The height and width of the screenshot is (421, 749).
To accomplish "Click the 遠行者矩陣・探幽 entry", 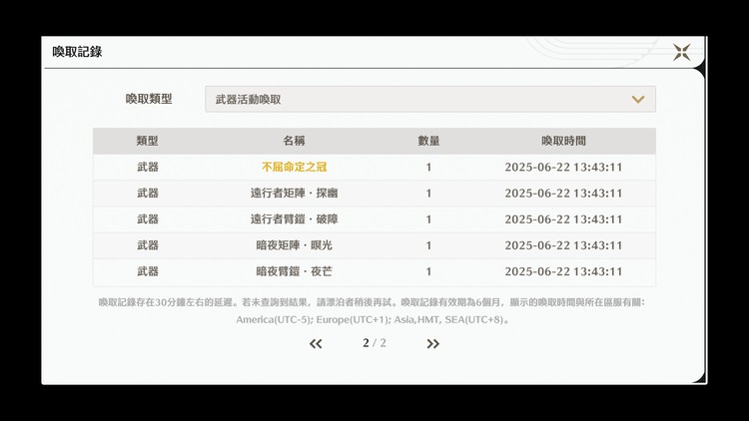I will (x=295, y=194).
